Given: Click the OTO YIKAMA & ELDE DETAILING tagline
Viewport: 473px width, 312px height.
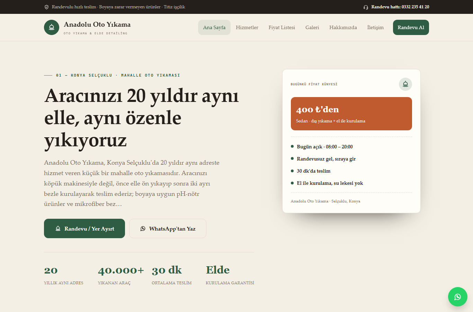Looking at the screenshot, I should [x=96, y=33].
